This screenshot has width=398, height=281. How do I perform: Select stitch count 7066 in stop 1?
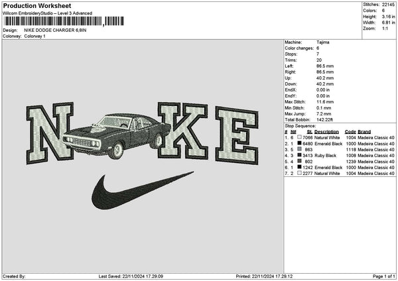click(x=307, y=137)
